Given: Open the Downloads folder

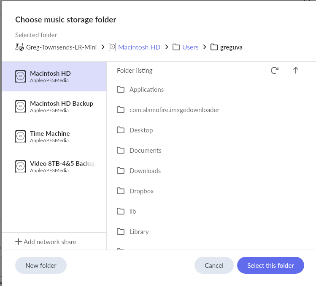Looking at the screenshot, I should point(145,170).
